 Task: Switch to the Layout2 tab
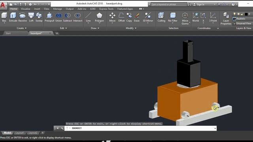[33, 133]
